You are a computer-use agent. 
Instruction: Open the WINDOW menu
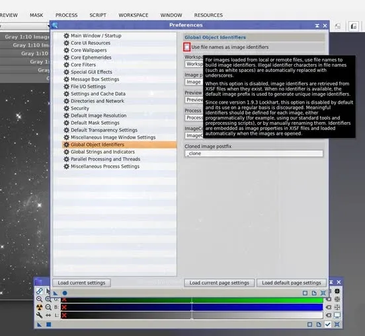pos(171,15)
